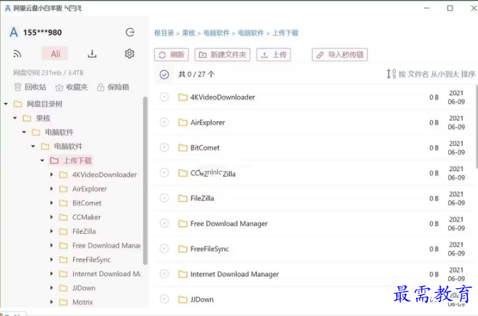478x316 pixels.
Task: Collapse the 果核 tree node
Action: pyautogui.click(x=15, y=118)
